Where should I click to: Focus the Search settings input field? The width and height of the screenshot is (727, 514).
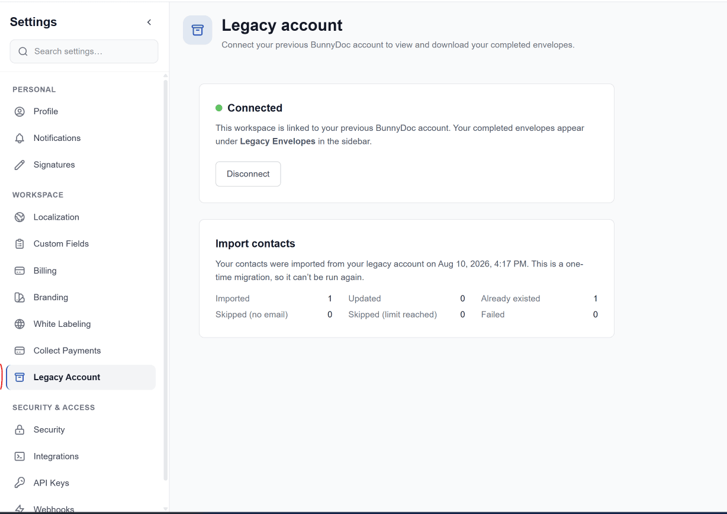84,52
